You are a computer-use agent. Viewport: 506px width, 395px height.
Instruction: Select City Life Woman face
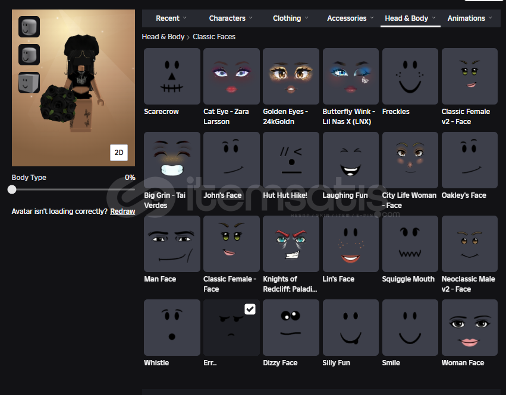coord(410,160)
